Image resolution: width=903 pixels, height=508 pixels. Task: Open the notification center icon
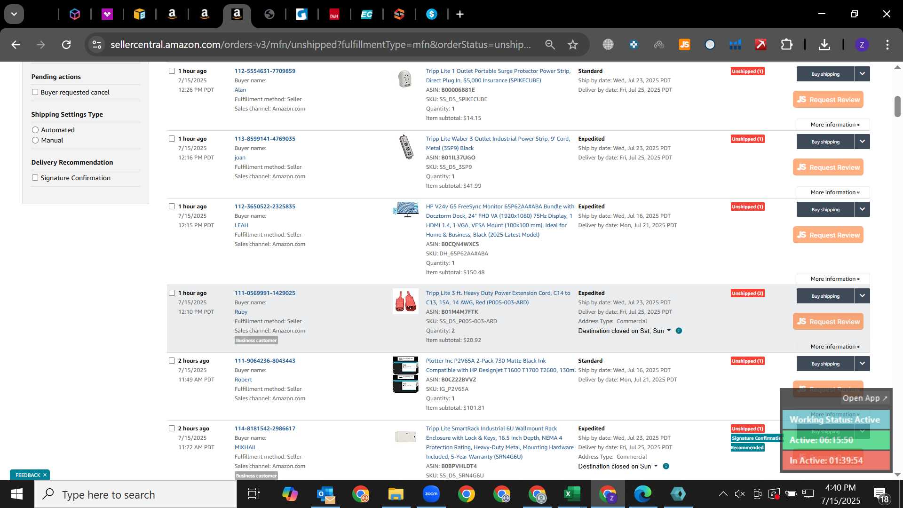(881, 494)
